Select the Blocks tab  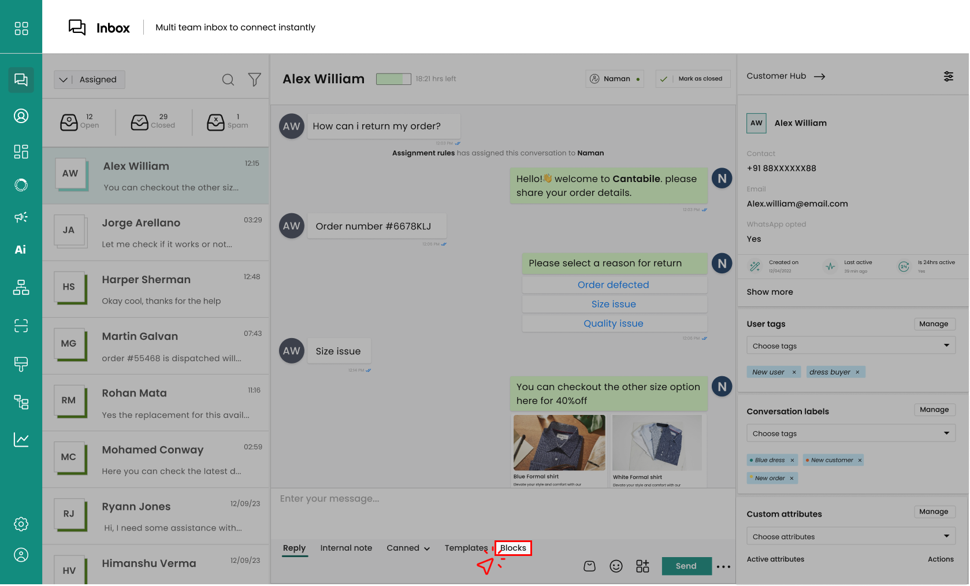click(513, 548)
